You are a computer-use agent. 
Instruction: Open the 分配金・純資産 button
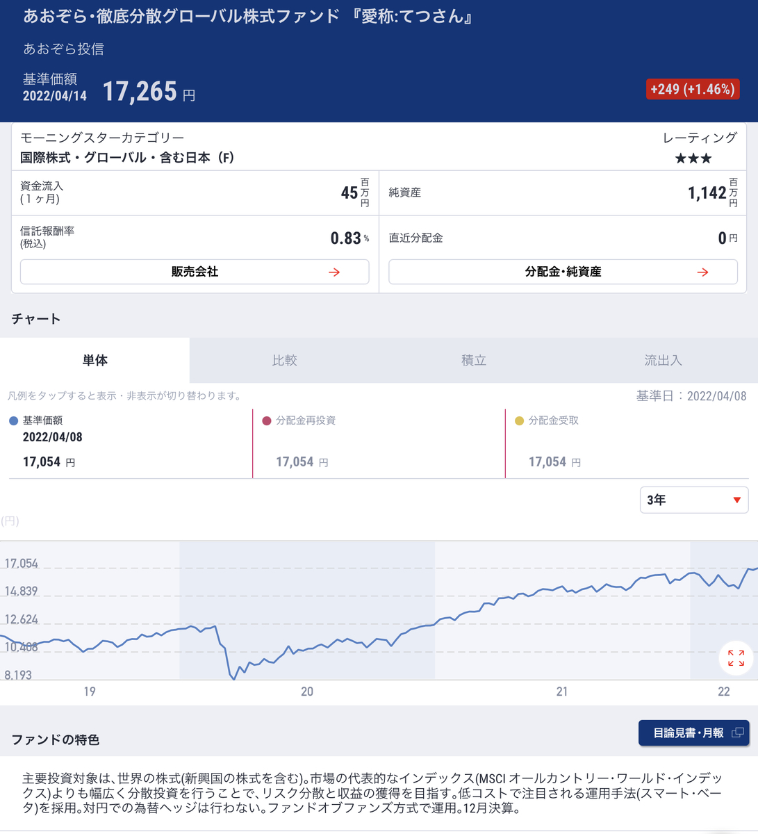coord(563,272)
